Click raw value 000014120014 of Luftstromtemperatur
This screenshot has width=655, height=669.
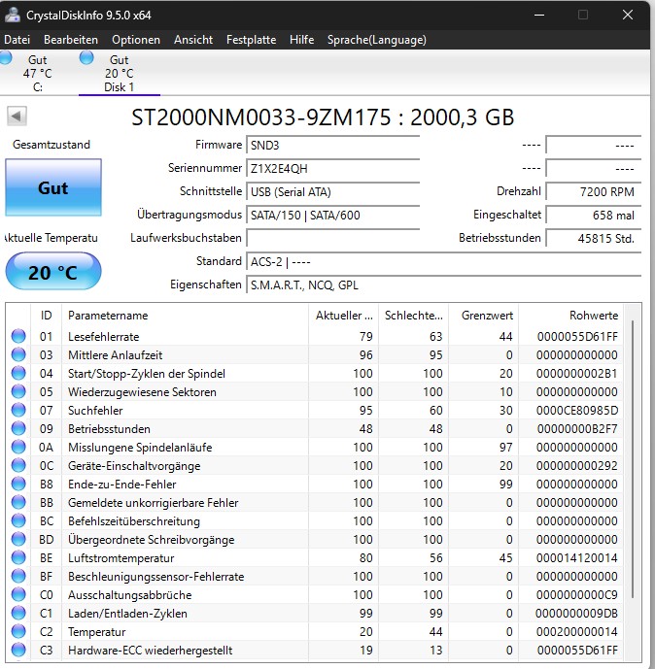tap(577, 557)
